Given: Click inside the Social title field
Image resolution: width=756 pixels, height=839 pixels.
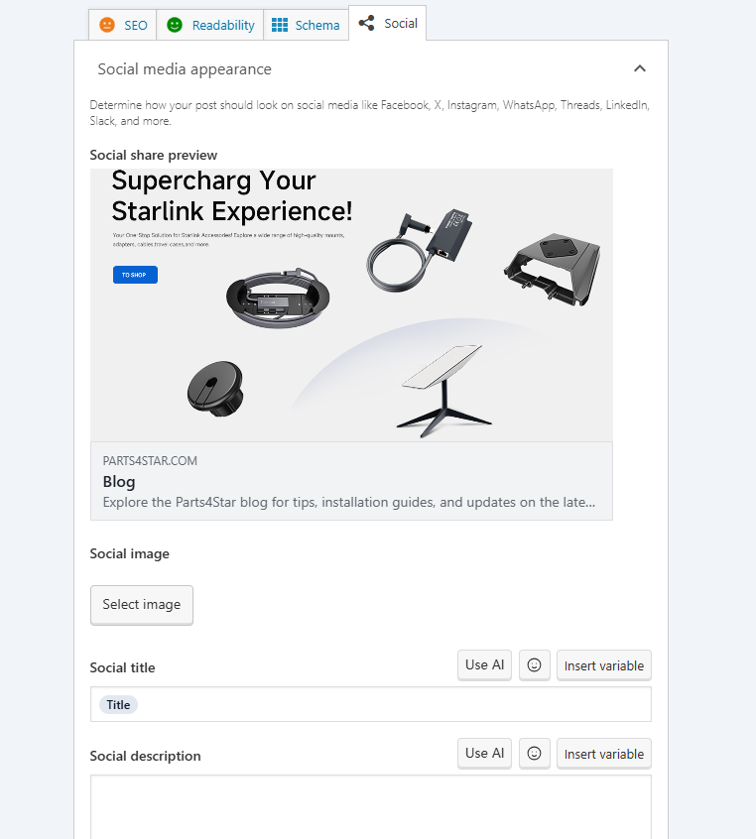Looking at the screenshot, I should (397, 705).
